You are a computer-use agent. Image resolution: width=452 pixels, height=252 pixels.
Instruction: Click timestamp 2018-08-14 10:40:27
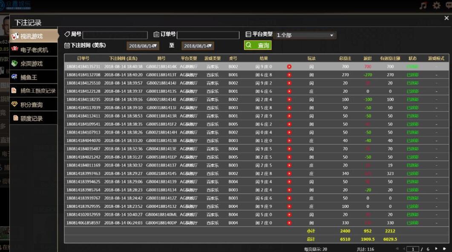point(123,215)
